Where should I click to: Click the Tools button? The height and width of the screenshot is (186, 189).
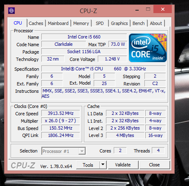(88, 165)
